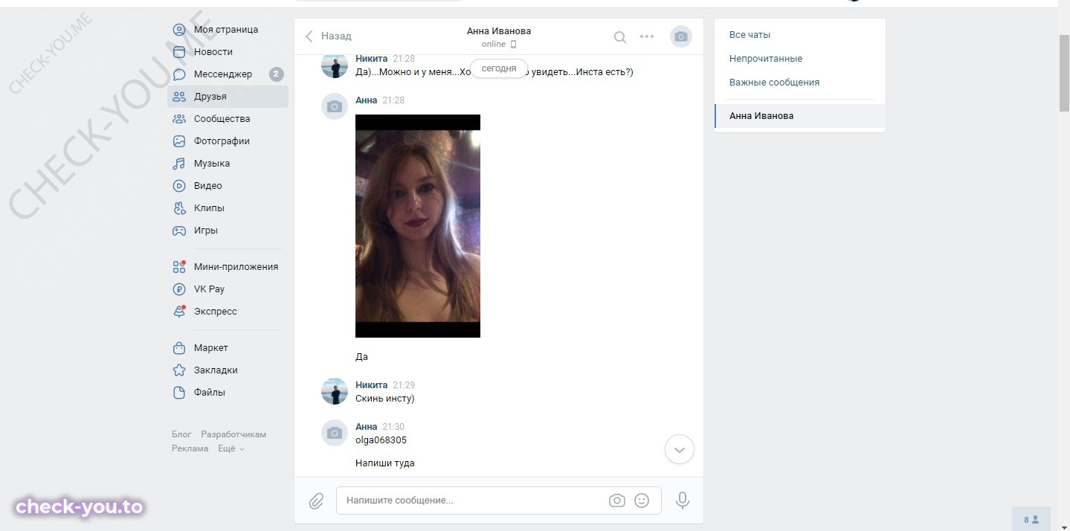The height and width of the screenshot is (531, 1070).
Task: Show Все чаты filter
Action: (750, 35)
